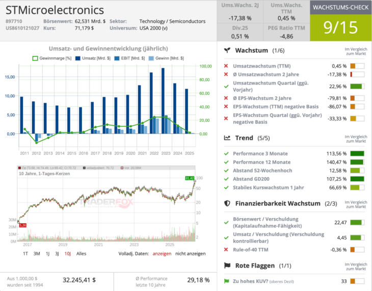
Task: Select the 3J chart timeframe
Action: coord(57,253)
